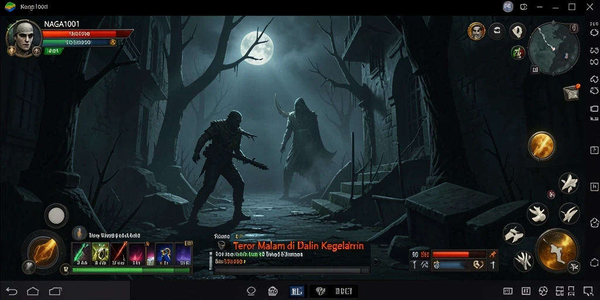The image size is (600, 300).
Task: Open the NAGA1001 player portrait
Action: coord(23,37)
